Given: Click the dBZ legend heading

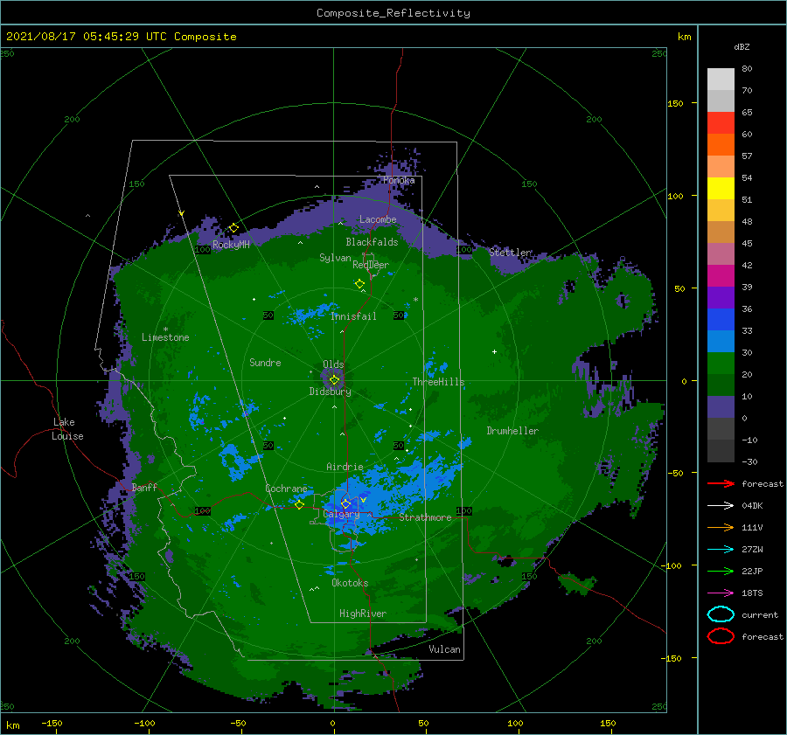Looking at the screenshot, I should tap(742, 46).
